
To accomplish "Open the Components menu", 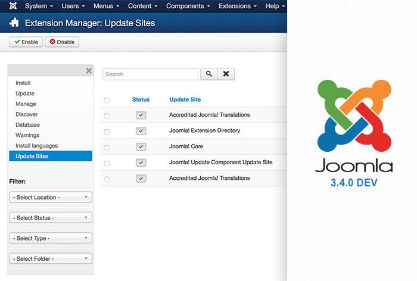I will [x=188, y=6].
